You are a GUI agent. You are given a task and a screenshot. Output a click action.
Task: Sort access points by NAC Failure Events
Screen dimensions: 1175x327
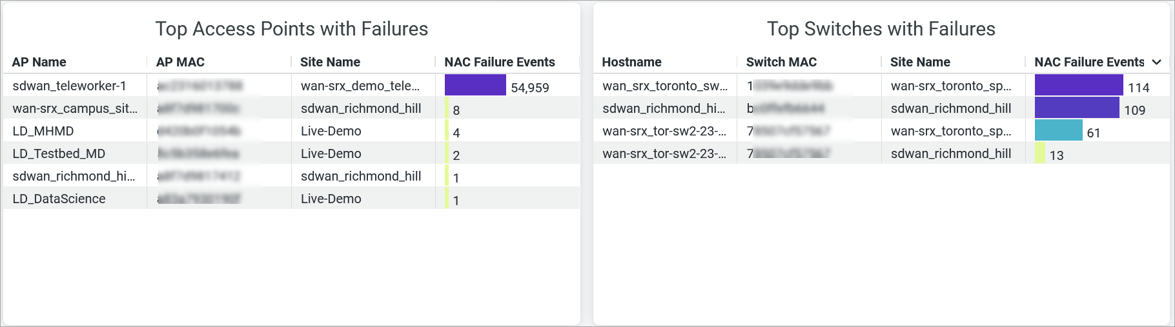(x=500, y=62)
